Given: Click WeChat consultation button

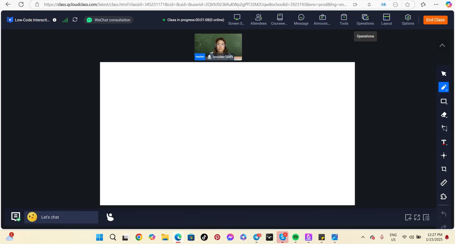Looking at the screenshot, I should coord(108,20).
